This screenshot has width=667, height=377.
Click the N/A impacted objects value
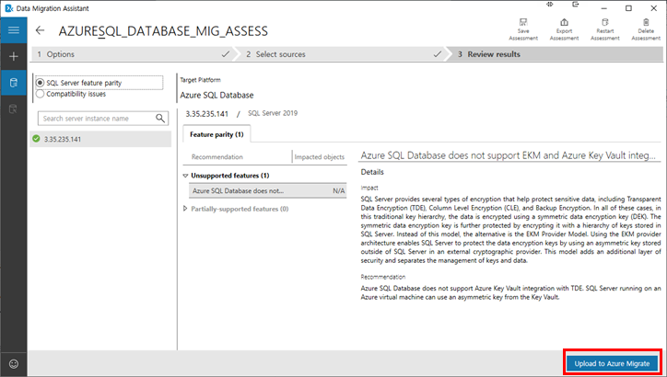(339, 191)
